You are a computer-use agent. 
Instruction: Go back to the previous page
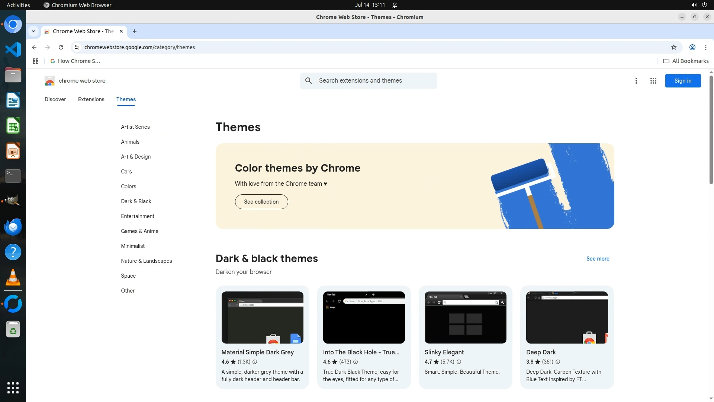pos(34,47)
